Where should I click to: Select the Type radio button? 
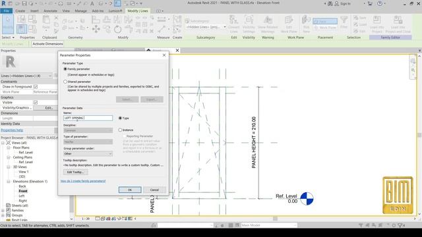coord(120,118)
